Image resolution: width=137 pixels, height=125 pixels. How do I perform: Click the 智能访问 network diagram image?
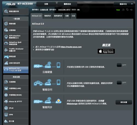pyautogui.click(x=47, y=83)
